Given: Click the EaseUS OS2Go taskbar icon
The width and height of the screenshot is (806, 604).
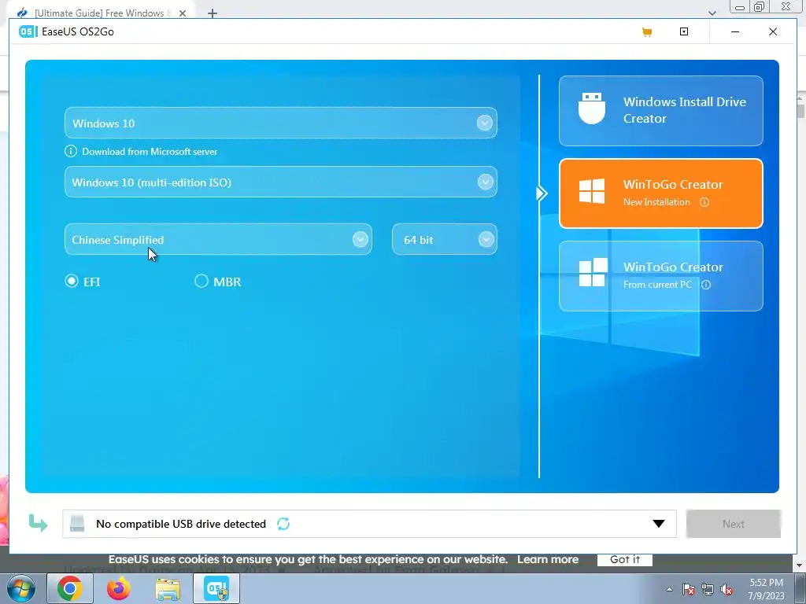Looking at the screenshot, I should tap(216, 588).
